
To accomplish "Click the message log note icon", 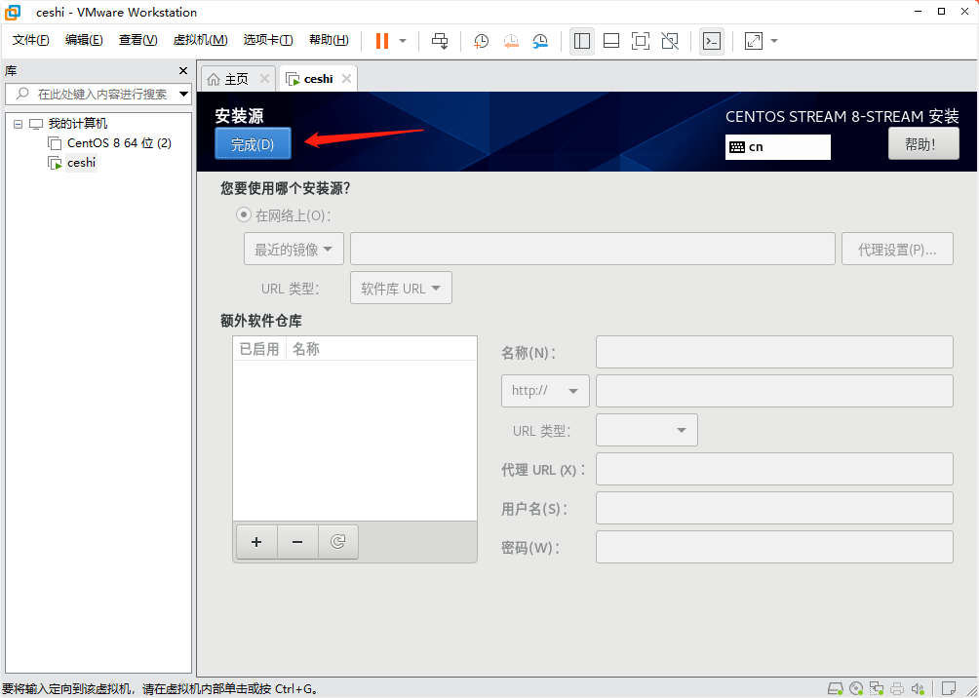I will point(949,688).
